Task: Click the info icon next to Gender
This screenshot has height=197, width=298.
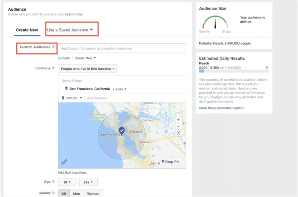Action: (x=53, y=193)
